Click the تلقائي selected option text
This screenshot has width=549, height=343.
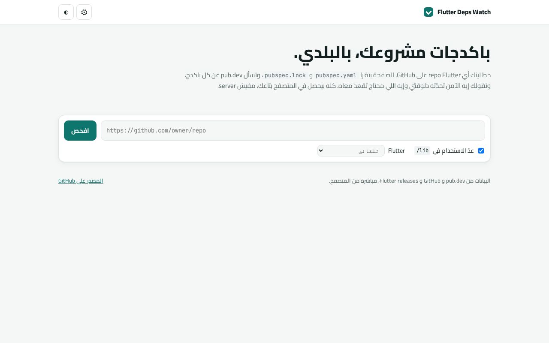coord(368,151)
